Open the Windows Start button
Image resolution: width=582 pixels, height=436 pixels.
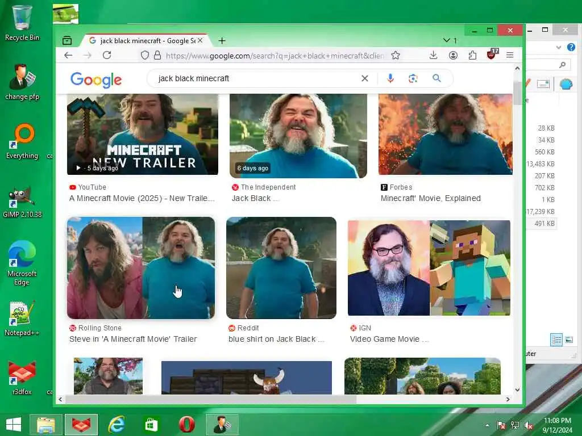[14, 424]
